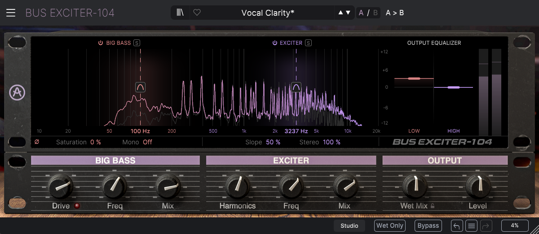Viewport: 539px width, 234px height.
Task: Favorite the preset with heart icon
Action: click(x=197, y=13)
